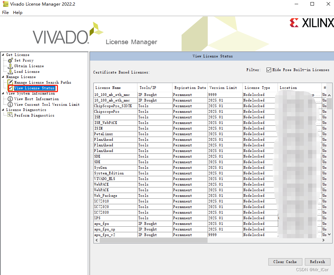Select View Host Information tree item
The height and width of the screenshot is (275, 334).
pyautogui.click(x=37, y=99)
